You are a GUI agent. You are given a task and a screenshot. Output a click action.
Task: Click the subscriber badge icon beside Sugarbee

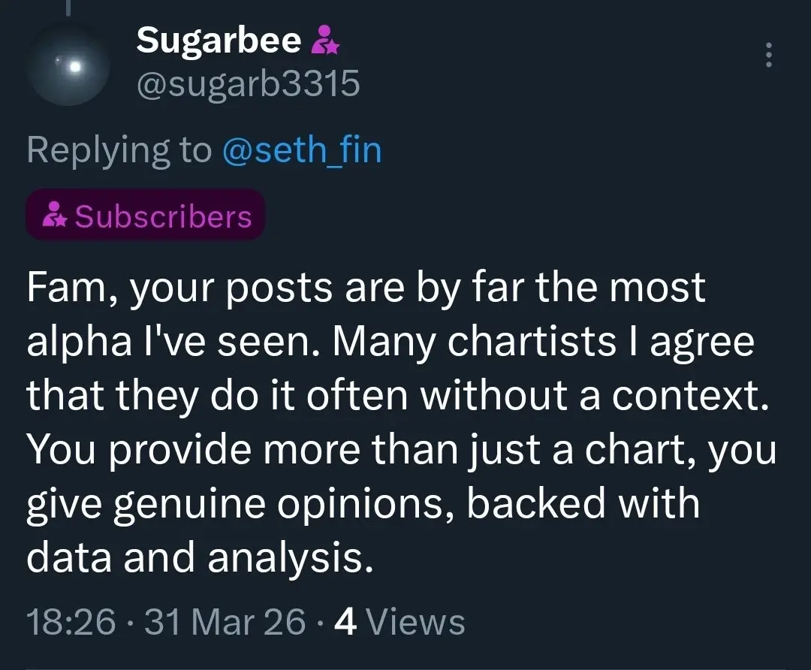click(x=325, y=41)
